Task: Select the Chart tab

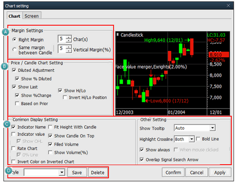Action: coord(15,16)
